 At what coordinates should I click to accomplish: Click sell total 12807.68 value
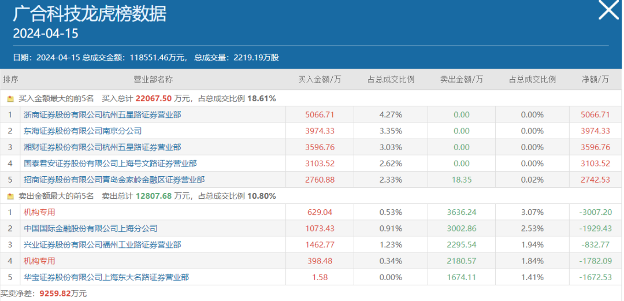tap(154, 196)
